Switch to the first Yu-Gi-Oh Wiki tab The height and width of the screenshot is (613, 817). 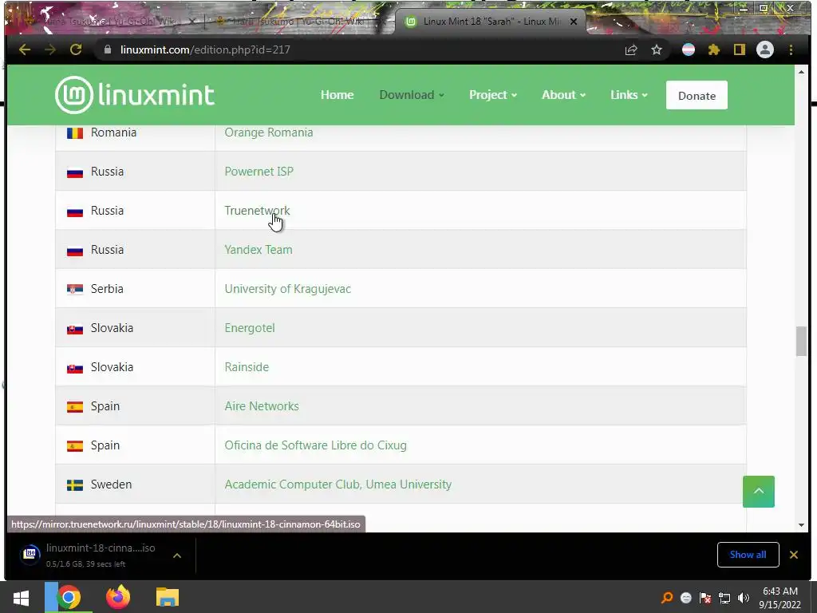(x=107, y=22)
